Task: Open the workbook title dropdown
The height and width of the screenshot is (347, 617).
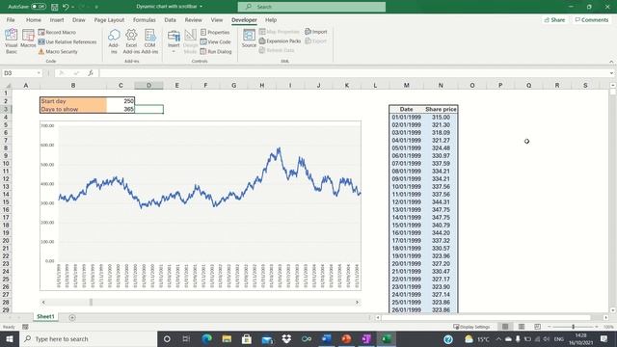Action: click(201, 7)
